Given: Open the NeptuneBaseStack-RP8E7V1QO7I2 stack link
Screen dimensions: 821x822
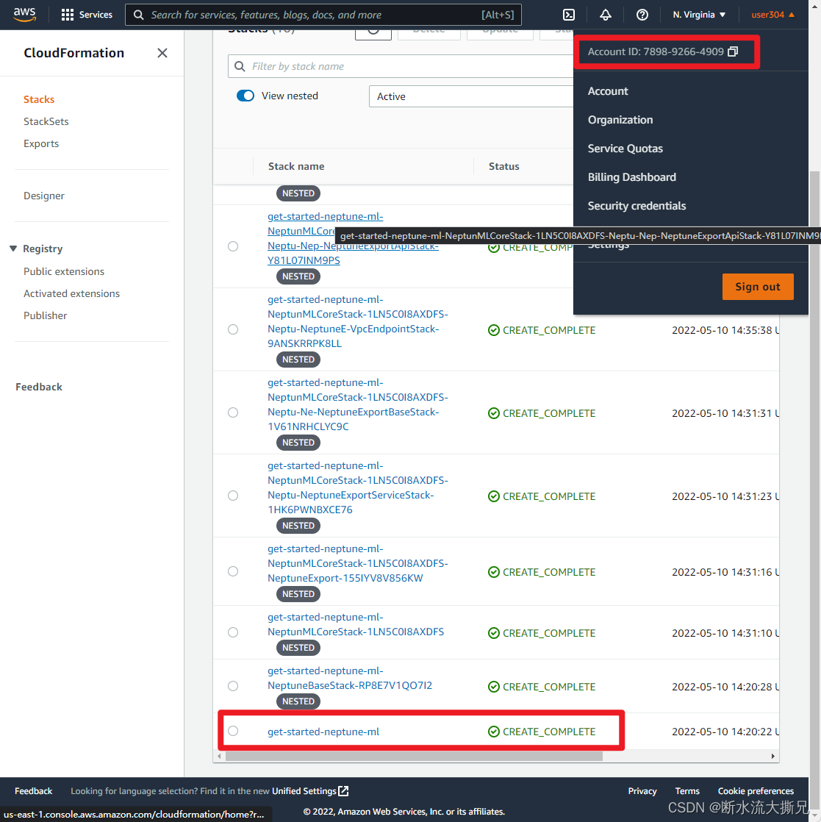Looking at the screenshot, I should (x=350, y=678).
